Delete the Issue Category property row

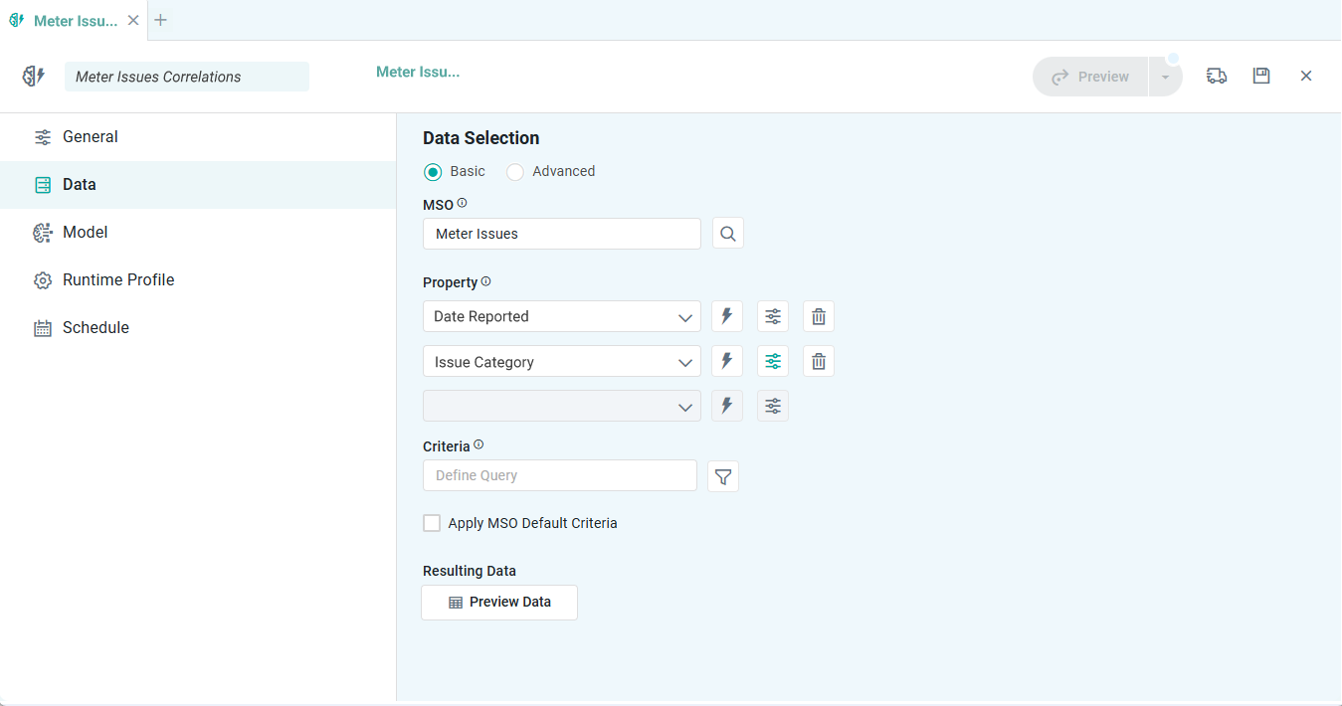tap(819, 361)
